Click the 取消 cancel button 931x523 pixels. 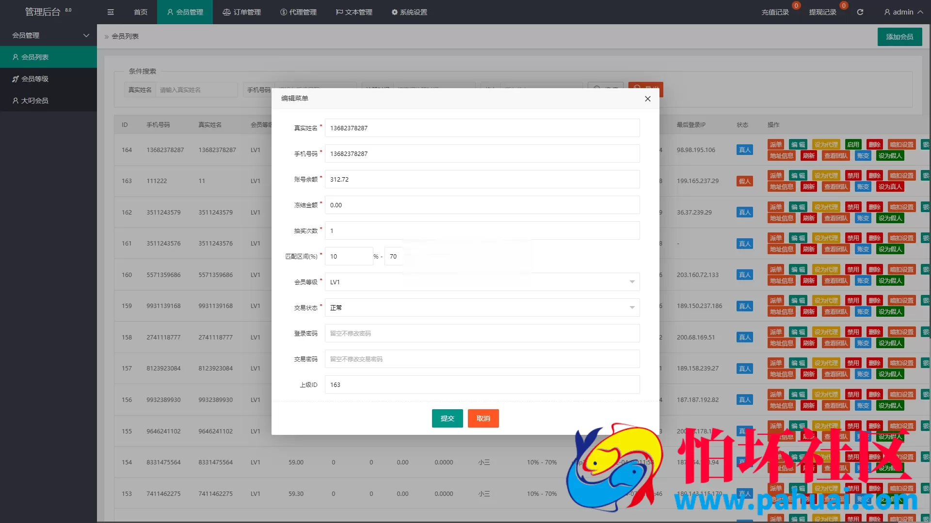483,418
